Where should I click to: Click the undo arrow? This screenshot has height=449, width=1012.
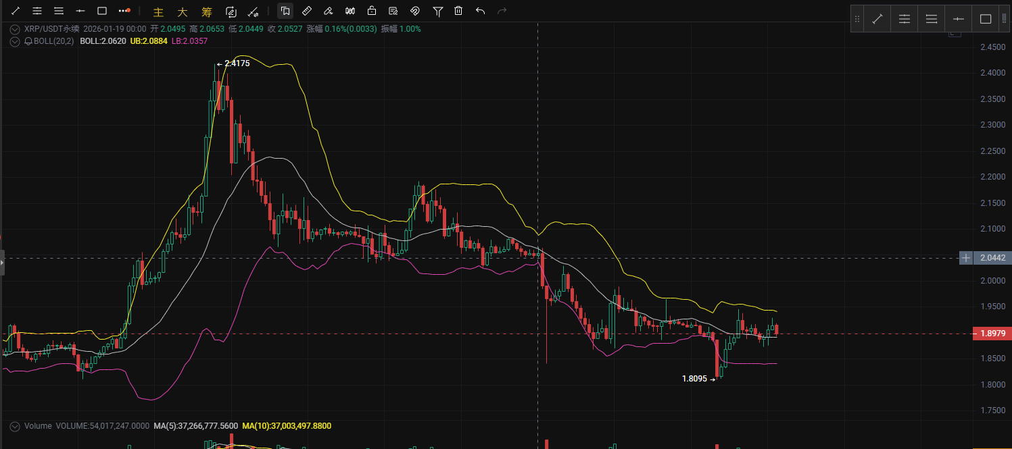tap(480, 11)
